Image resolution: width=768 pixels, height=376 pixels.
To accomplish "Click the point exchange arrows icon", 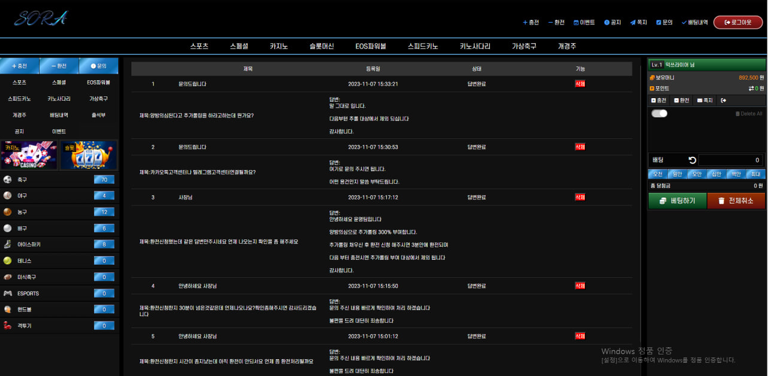I will tap(751, 89).
